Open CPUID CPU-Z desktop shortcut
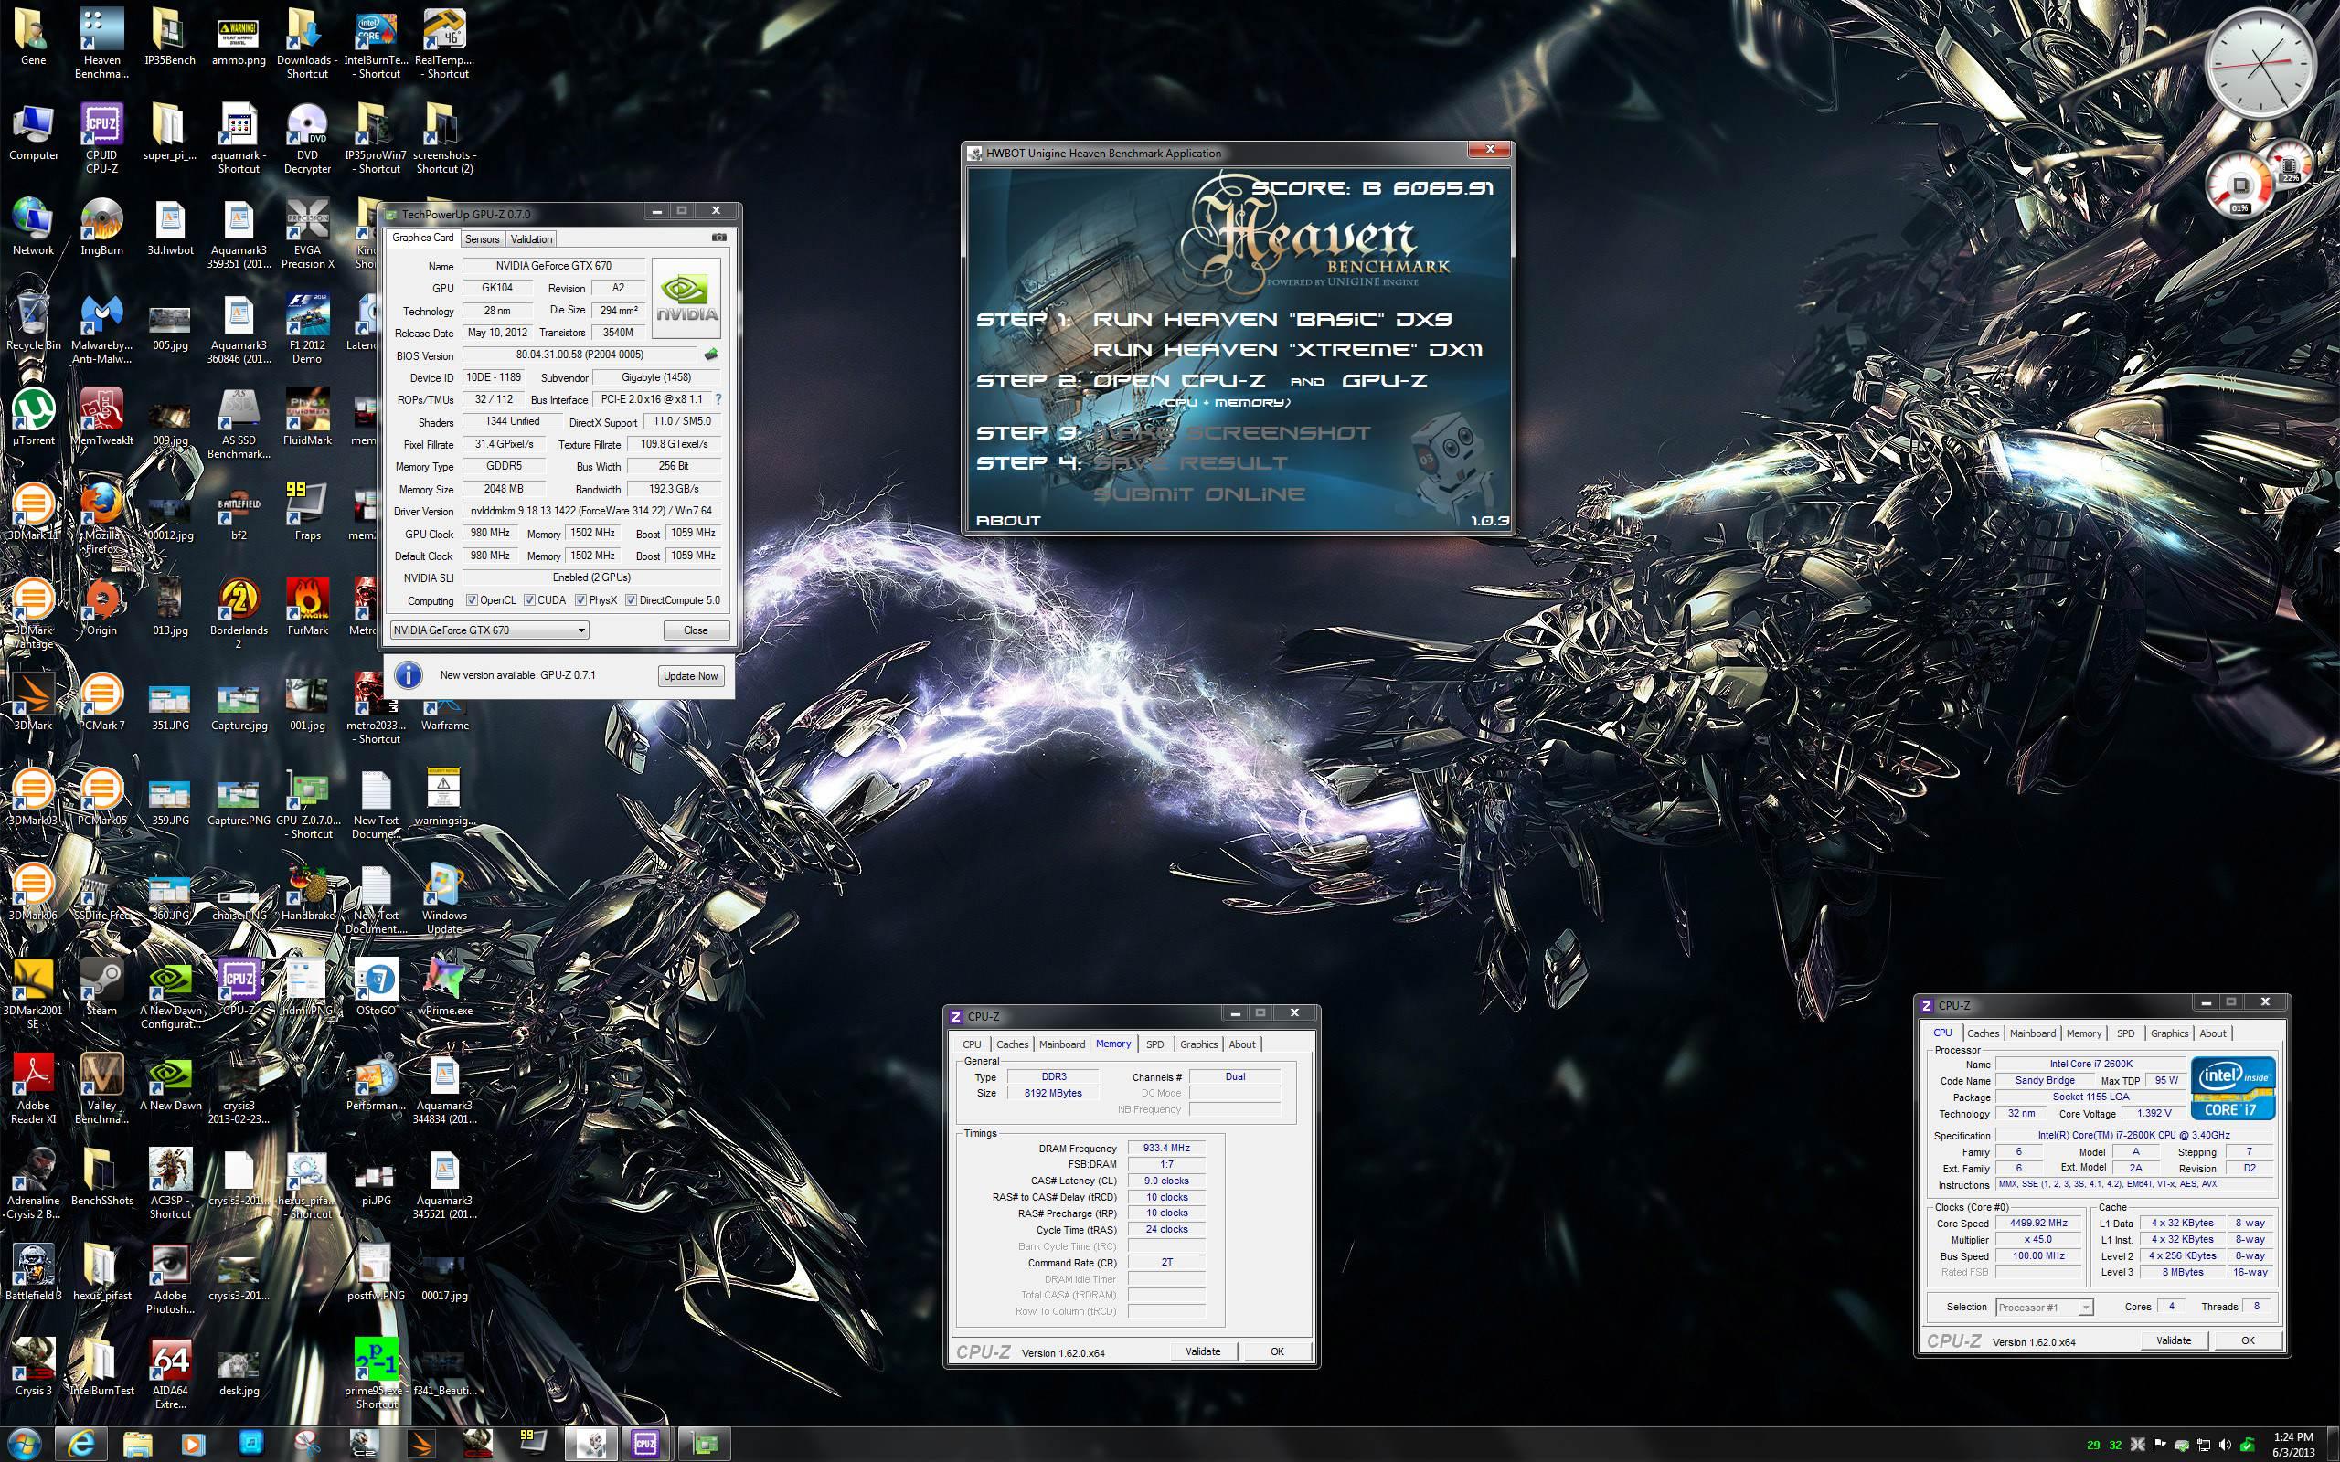The image size is (2340, 1462). coord(101,139)
